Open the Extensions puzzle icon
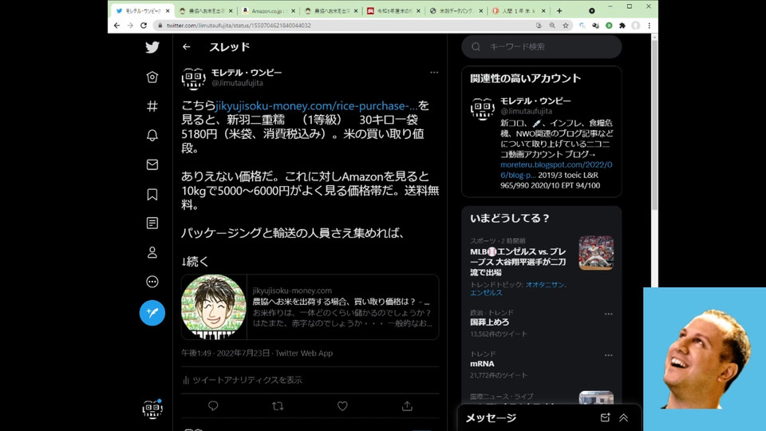The image size is (766, 431). tap(622, 26)
